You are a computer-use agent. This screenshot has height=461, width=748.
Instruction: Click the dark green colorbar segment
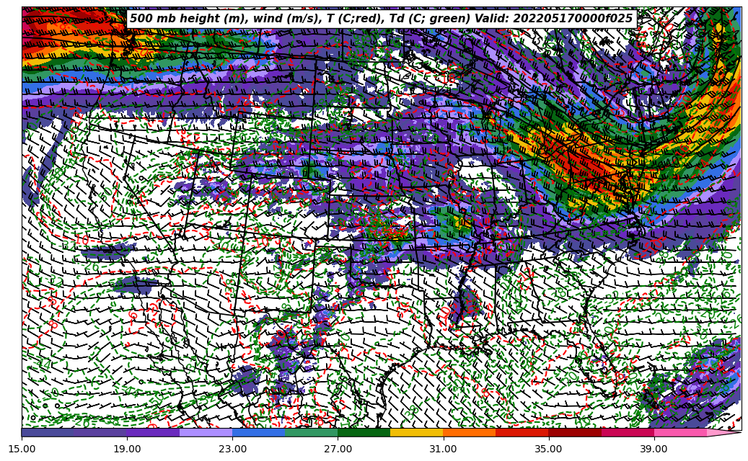tap(364, 432)
